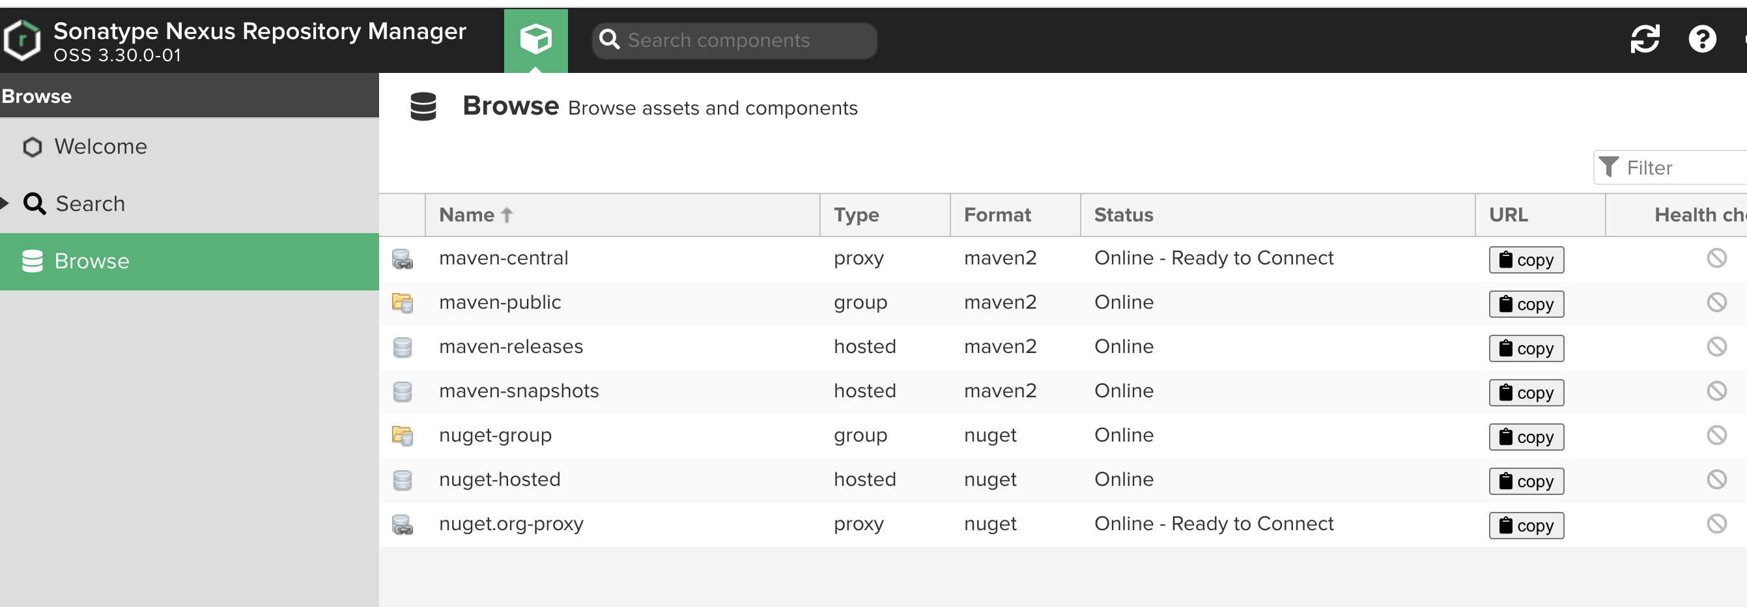Image resolution: width=1747 pixels, height=607 pixels.
Task: Click the OSS 3.30.0-01 version text
Action: (x=117, y=55)
